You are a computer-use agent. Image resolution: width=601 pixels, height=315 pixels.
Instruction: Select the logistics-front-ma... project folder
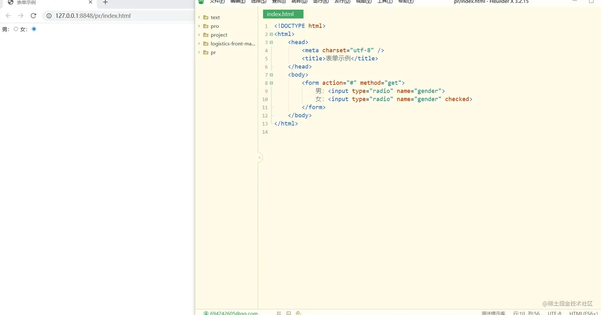(x=233, y=44)
